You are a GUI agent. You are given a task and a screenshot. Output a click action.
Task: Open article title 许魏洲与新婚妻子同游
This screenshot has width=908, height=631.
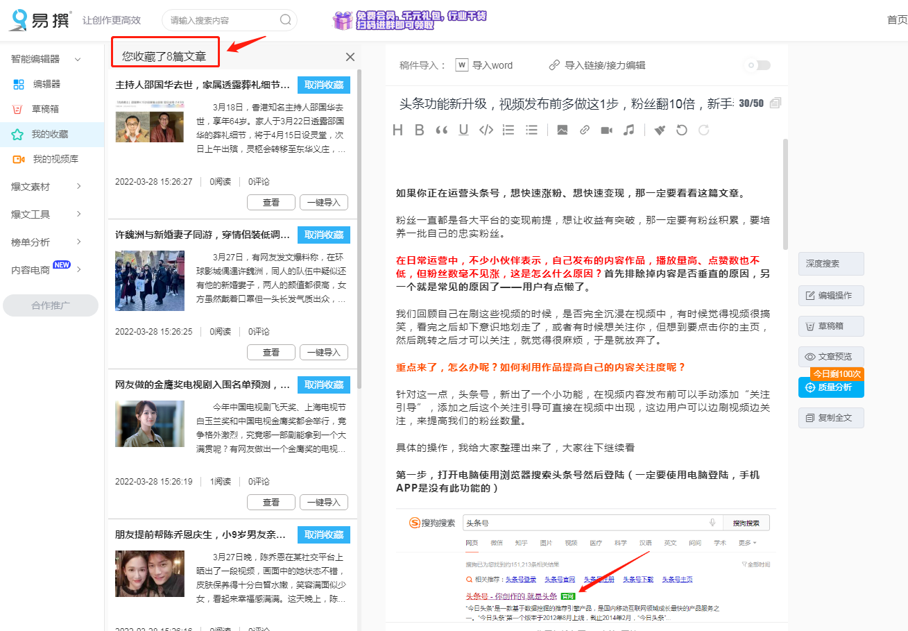click(203, 235)
